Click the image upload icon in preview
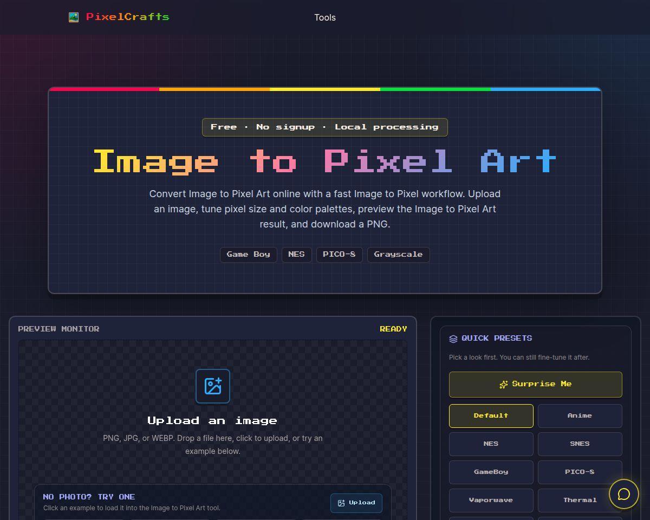 (x=213, y=386)
